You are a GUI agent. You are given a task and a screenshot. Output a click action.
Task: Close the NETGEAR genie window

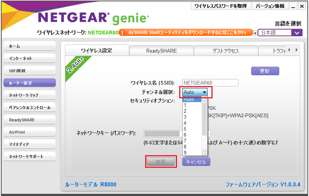coord(302,6)
